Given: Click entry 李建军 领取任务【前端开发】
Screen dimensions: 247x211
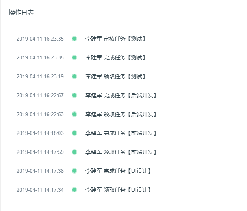Looking at the screenshot, I should (x=121, y=152).
